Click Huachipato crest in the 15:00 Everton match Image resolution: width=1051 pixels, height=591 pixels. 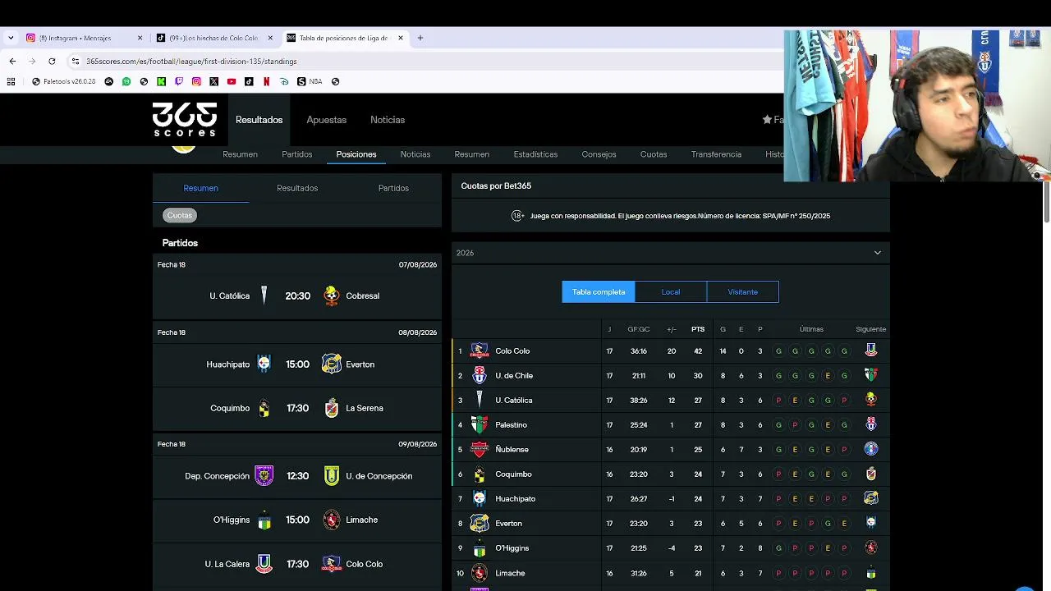tap(264, 364)
